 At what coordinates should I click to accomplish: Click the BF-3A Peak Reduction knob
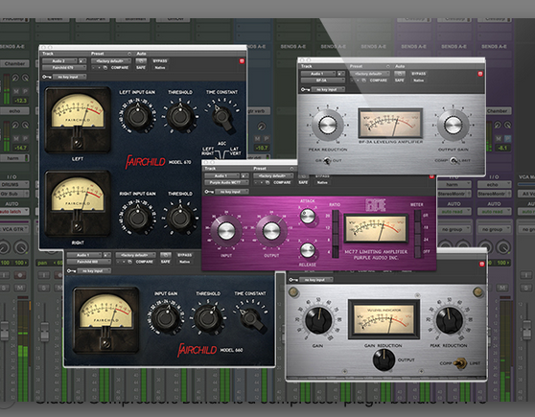pos(328,126)
